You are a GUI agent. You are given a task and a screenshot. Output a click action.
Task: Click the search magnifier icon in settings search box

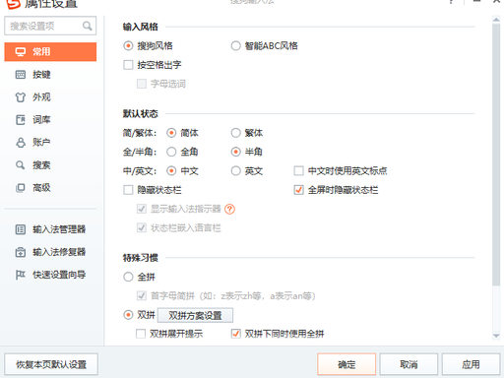coord(87,26)
